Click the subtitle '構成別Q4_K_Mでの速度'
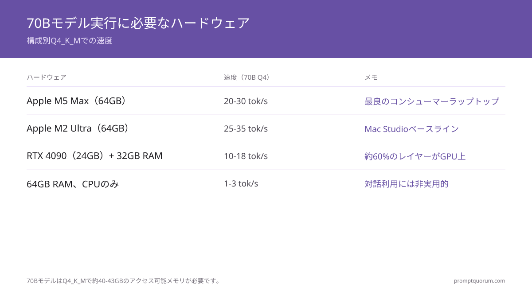 click(70, 41)
